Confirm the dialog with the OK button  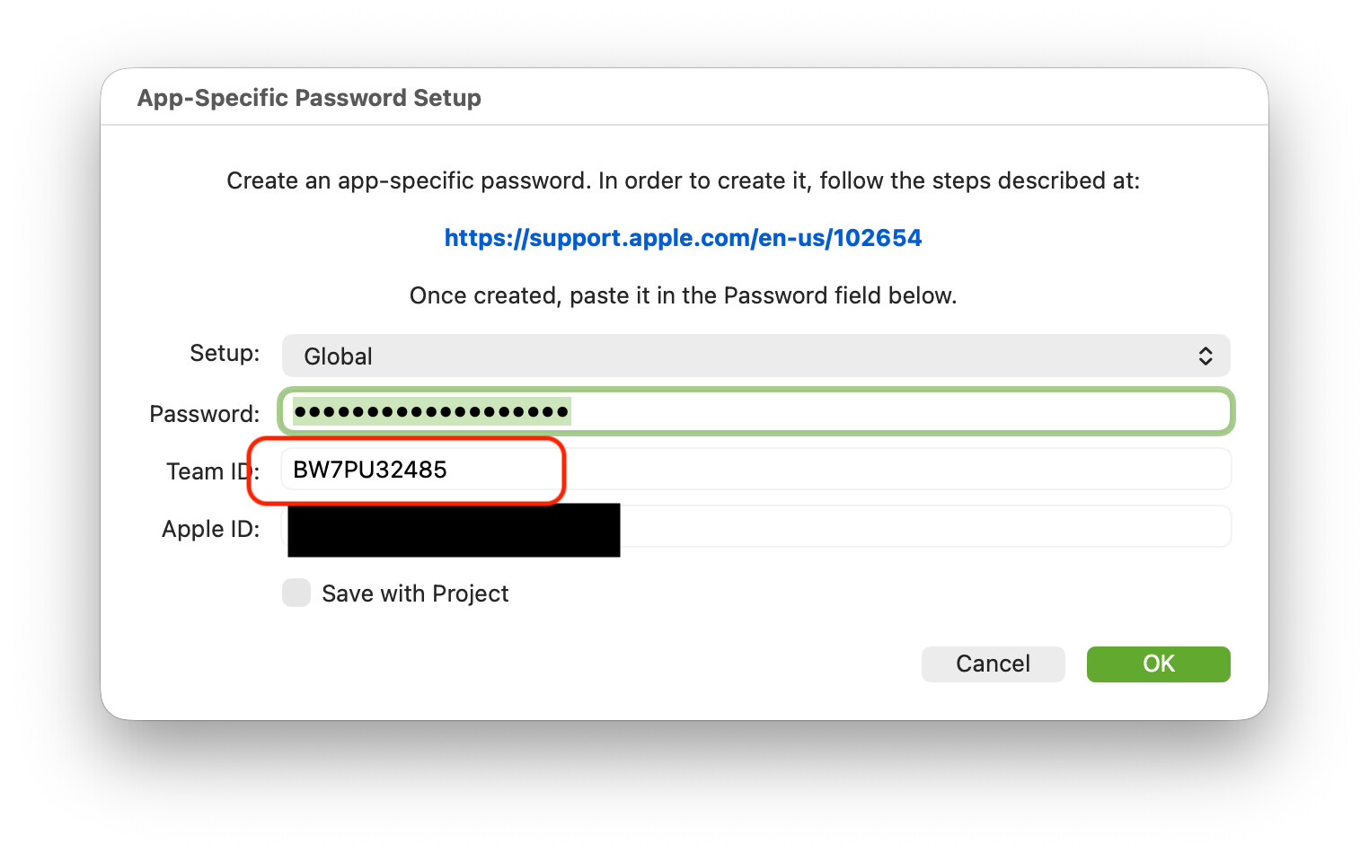(1158, 664)
